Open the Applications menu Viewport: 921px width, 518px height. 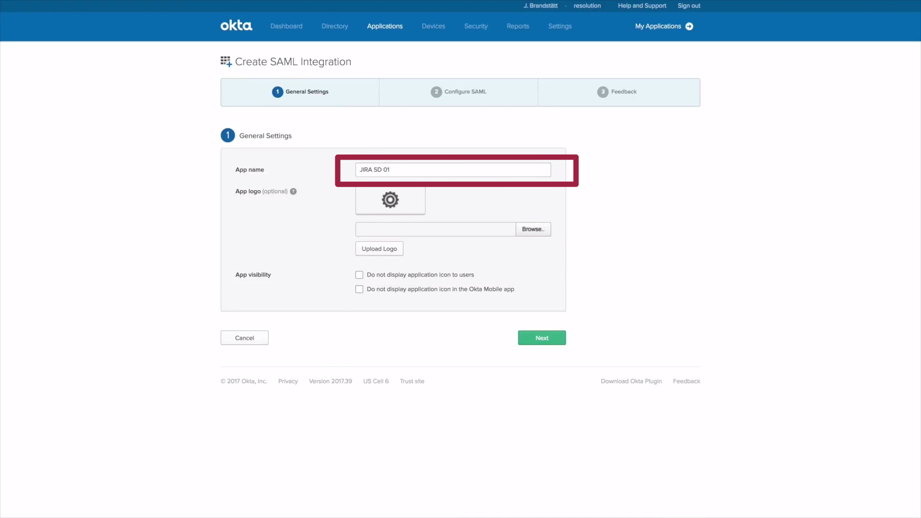point(385,26)
